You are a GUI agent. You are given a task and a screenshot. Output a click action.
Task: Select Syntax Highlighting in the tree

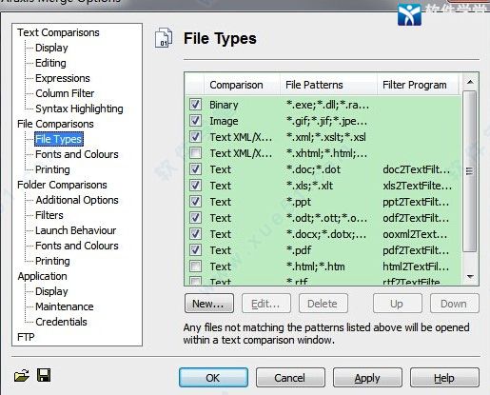[79, 109]
